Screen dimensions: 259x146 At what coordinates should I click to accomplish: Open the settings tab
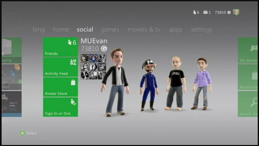click(x=201, y=30)
